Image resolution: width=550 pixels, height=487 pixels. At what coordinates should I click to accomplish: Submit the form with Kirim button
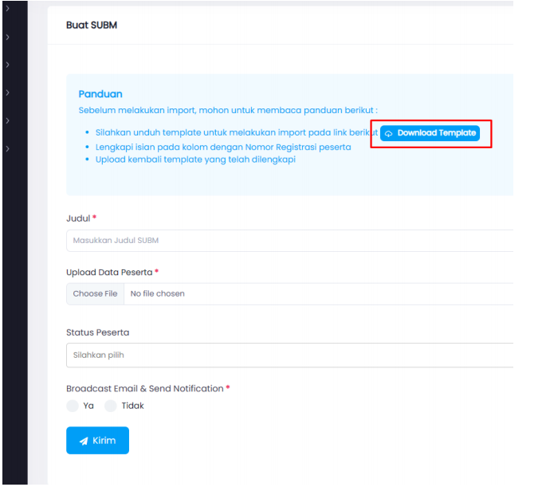click(97, 441)
